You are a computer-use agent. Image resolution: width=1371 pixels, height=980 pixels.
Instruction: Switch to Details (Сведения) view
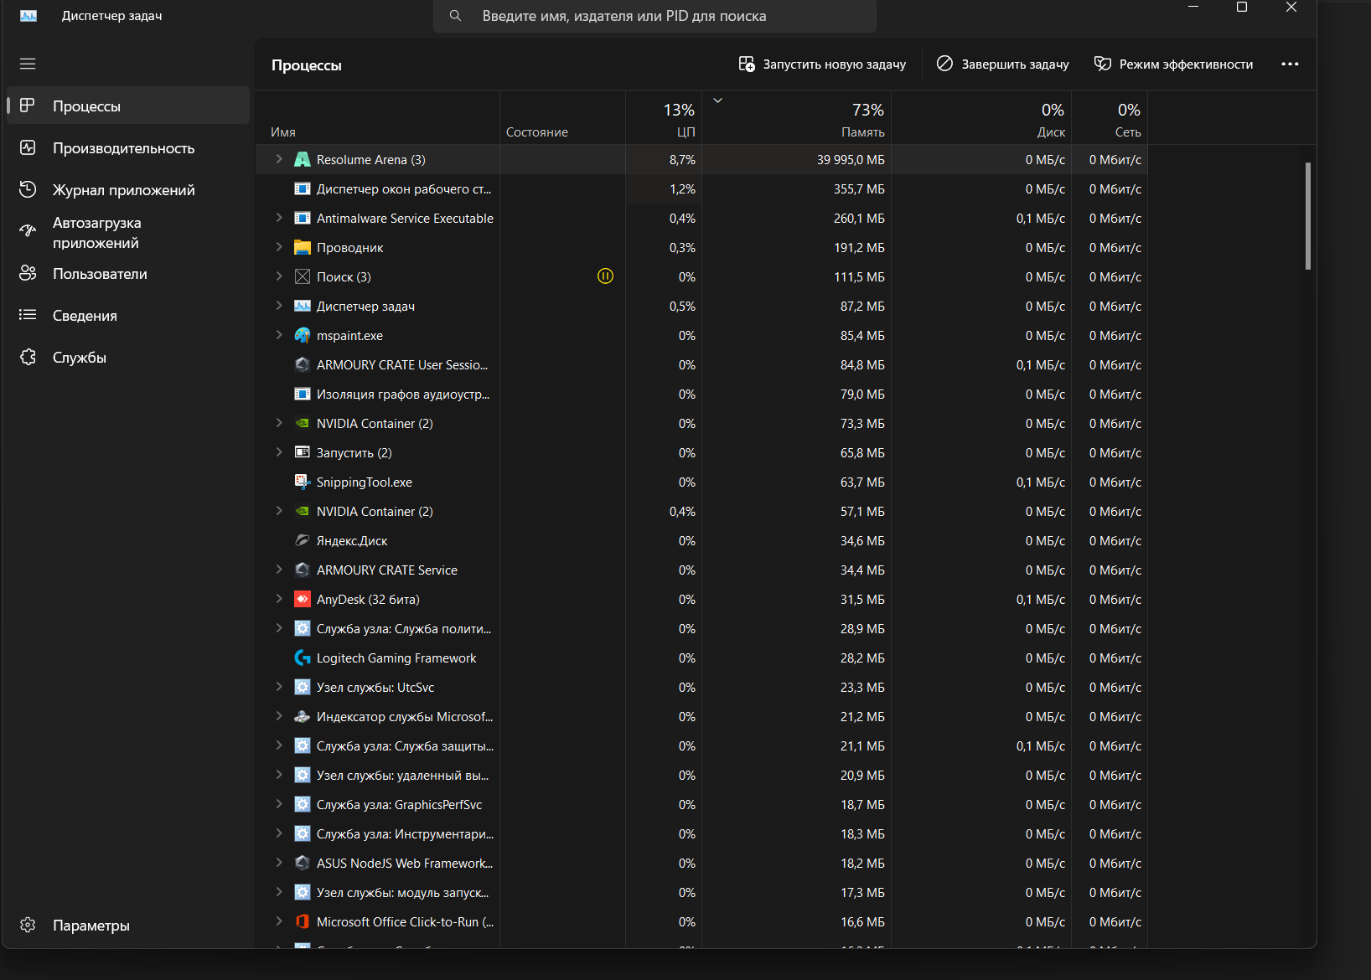click(x=85, y=316)
